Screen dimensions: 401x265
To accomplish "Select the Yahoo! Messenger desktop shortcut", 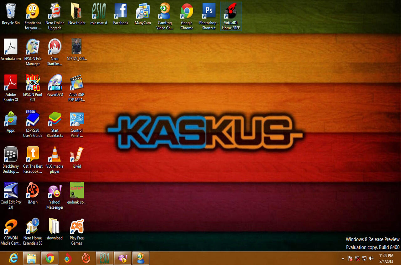I will pyautogui.click(x=55, y=196).
